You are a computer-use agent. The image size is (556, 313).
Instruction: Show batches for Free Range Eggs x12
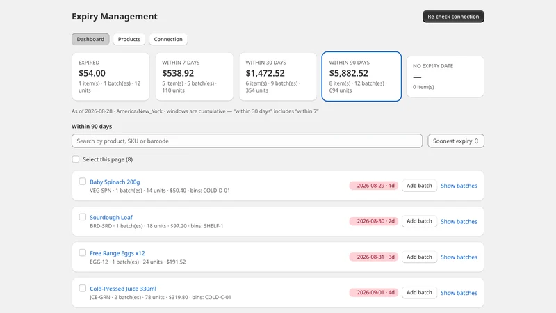pyautogui.click(x=459, y=257)
